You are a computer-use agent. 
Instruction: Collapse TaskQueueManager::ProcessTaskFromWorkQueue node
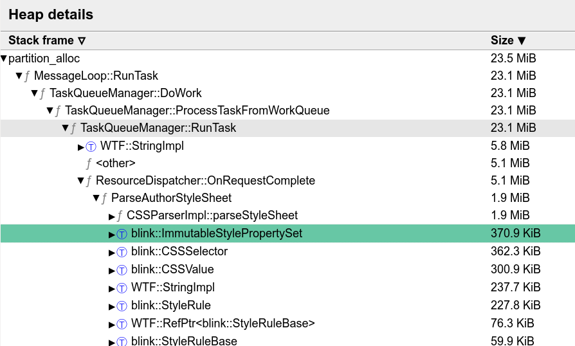(x=50, y=111)
